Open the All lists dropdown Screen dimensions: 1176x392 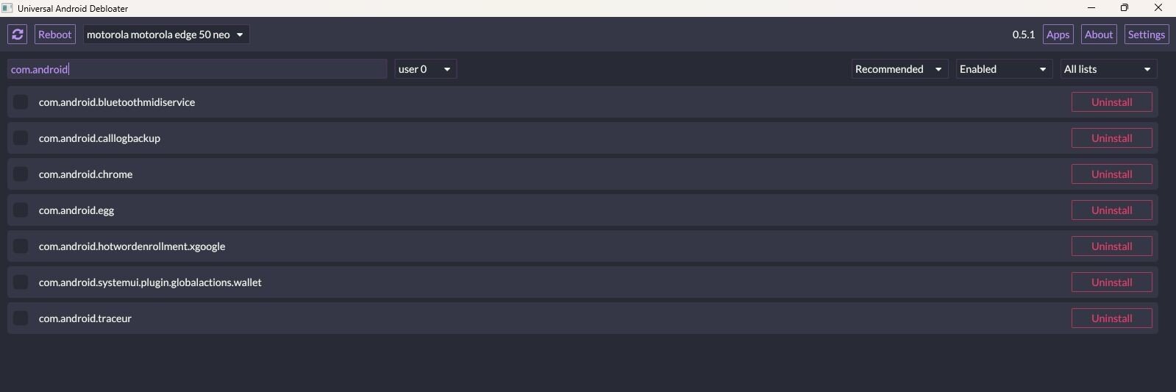pyautogui.click(x=1108, y=69)
